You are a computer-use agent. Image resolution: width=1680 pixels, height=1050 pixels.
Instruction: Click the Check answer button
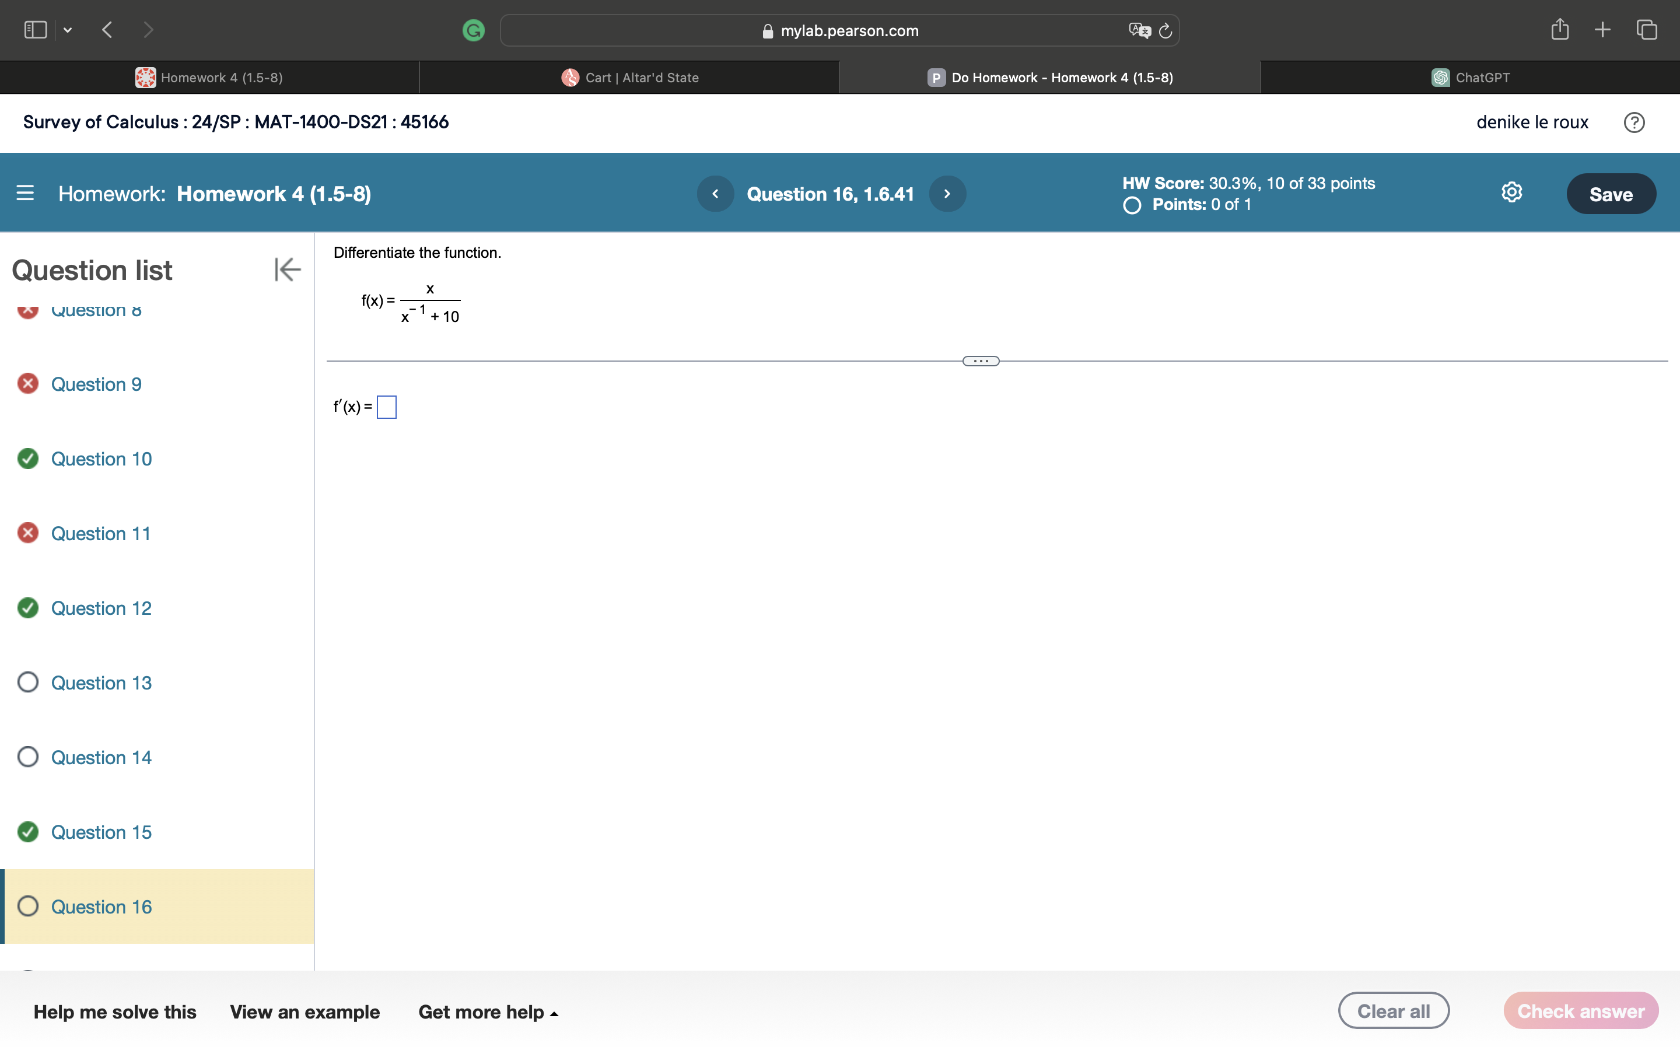pos(1581,1010)
